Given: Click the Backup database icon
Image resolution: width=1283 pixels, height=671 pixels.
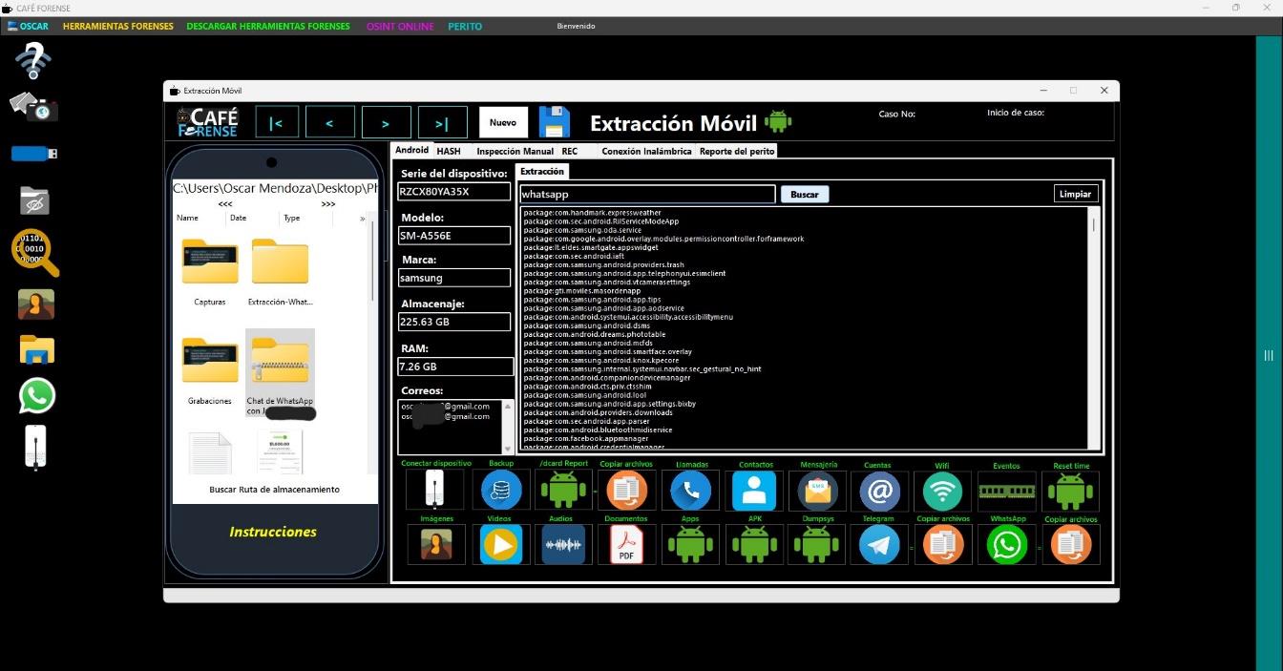Looking at the screenshot, I should [501, 491].
